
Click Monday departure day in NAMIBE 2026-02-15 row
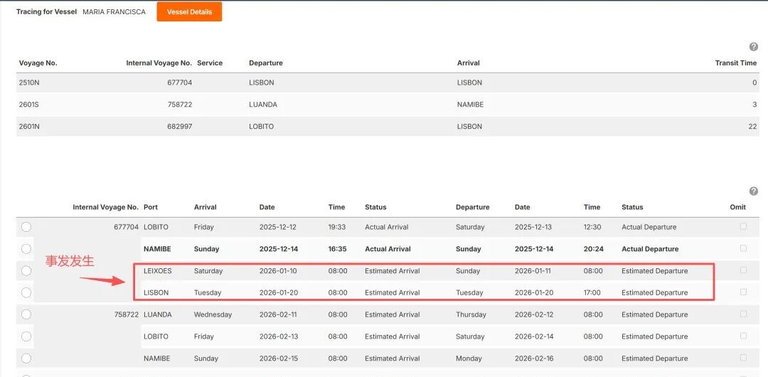pos(469,359)
